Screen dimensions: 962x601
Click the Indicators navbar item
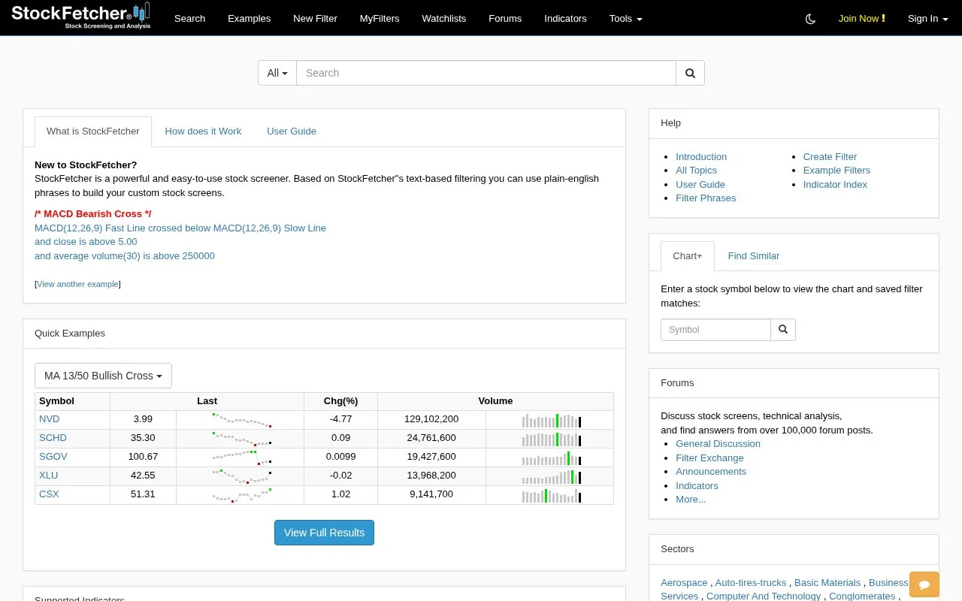click(x=565, y=19)
